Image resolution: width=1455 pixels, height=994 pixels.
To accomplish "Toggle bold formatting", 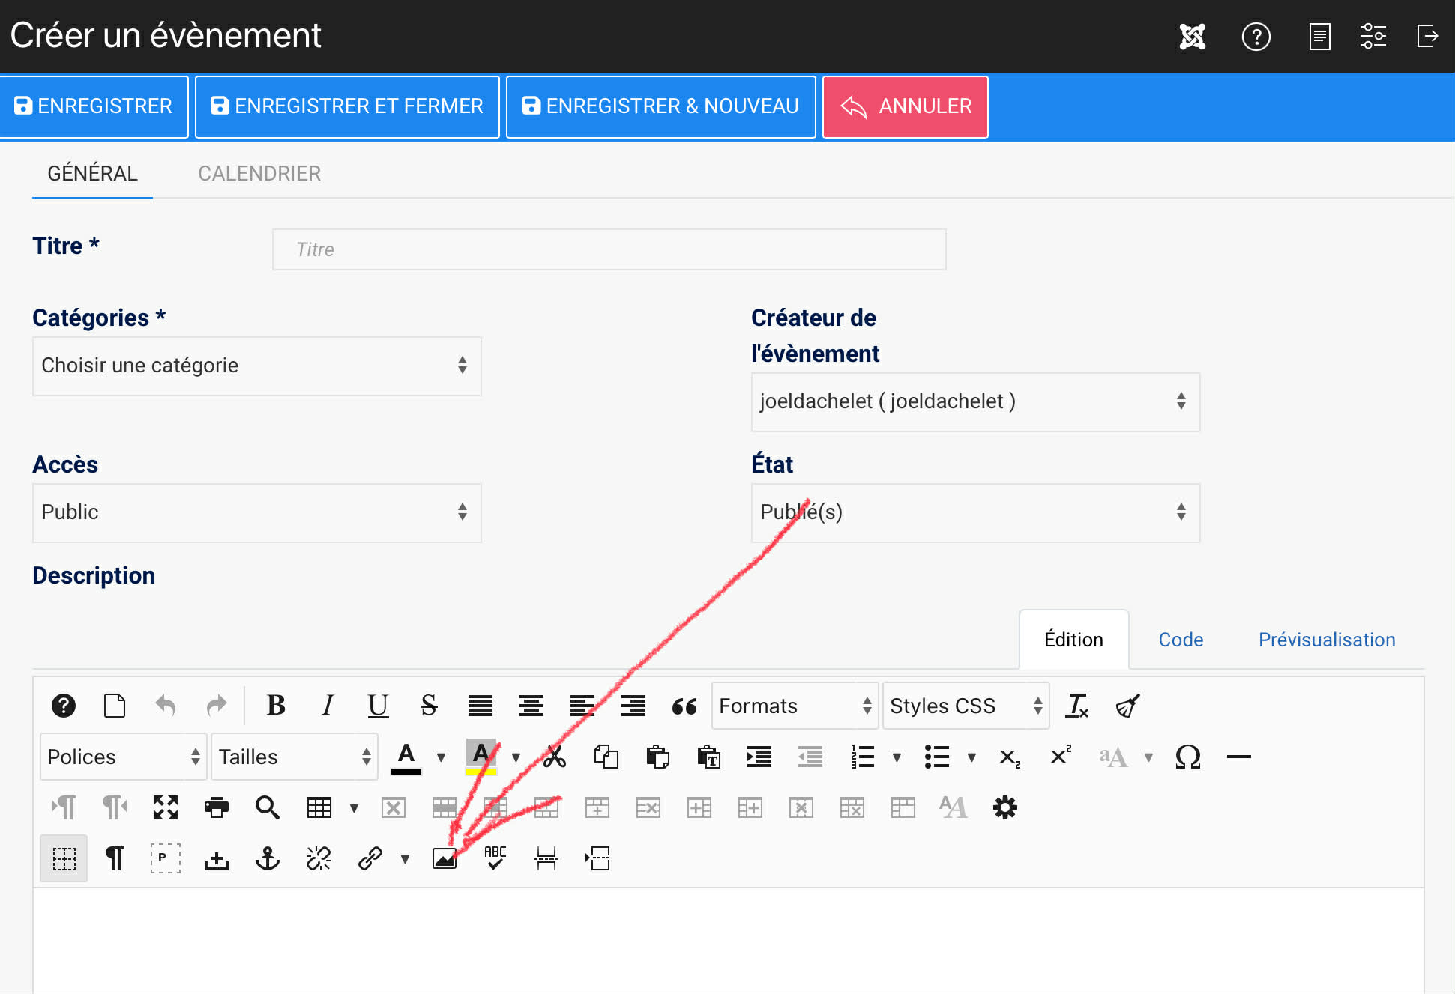I will (x=276, y=706).
